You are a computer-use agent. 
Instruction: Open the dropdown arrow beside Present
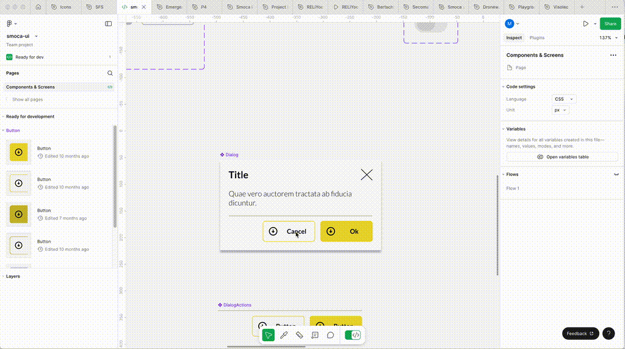[x=595, y=24]
